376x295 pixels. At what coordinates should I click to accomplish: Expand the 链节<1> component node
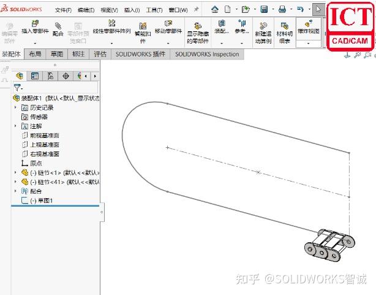[x=15, y=172]
